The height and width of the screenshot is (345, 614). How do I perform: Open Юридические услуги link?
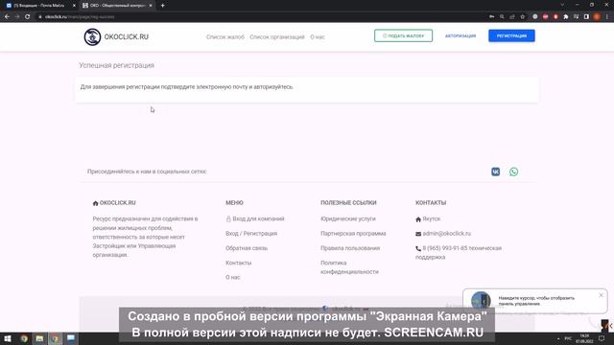pyautogui.click(x=348, y=218)
